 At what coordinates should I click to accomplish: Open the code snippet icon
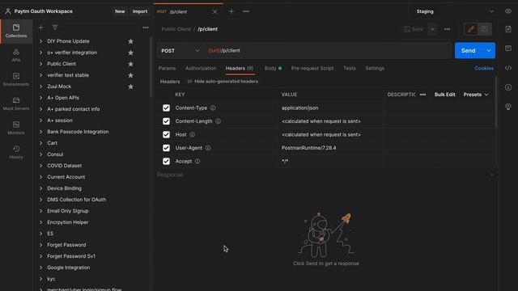(508, 68)
